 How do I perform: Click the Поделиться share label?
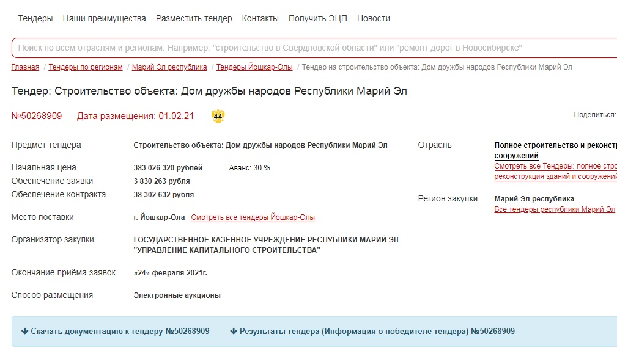(594, 114)
